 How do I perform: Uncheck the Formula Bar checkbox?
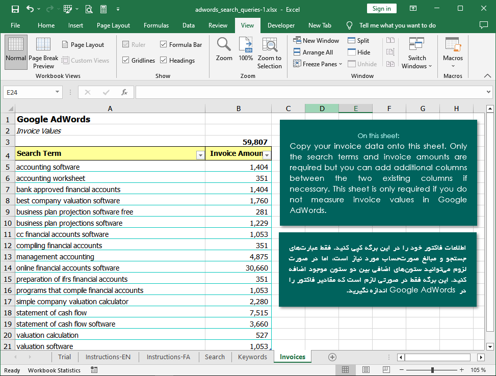(x=164, y=45)
